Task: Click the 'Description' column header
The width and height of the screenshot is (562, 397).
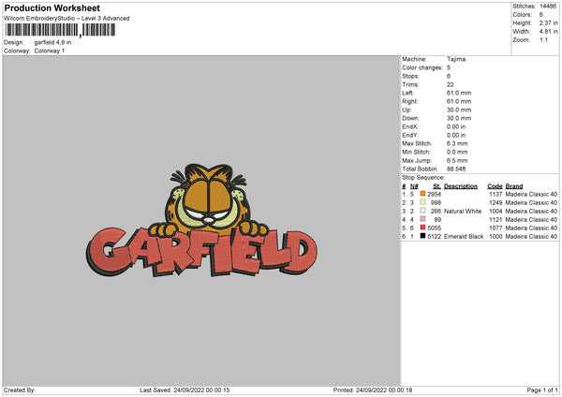Action: pos(461,186)
